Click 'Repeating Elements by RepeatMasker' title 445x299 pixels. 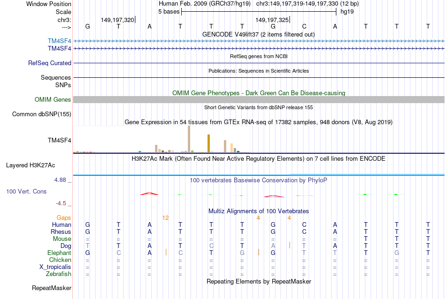[259, 281]
